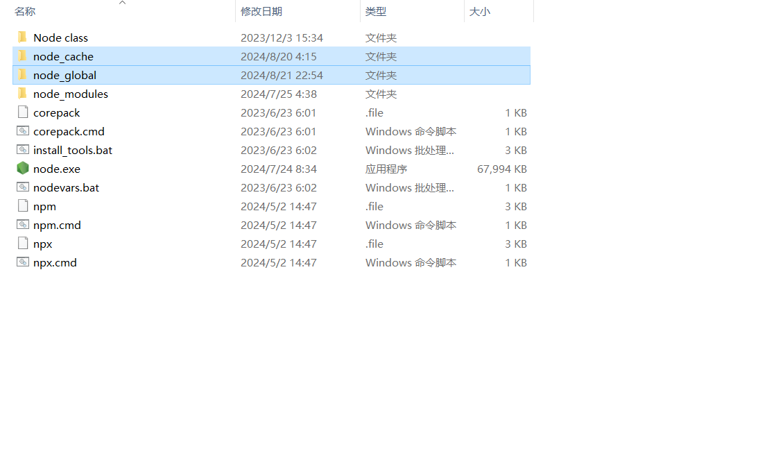The image size is (758, 467).
Task: Click the node_modules folder icon
Action: (22, 94)
